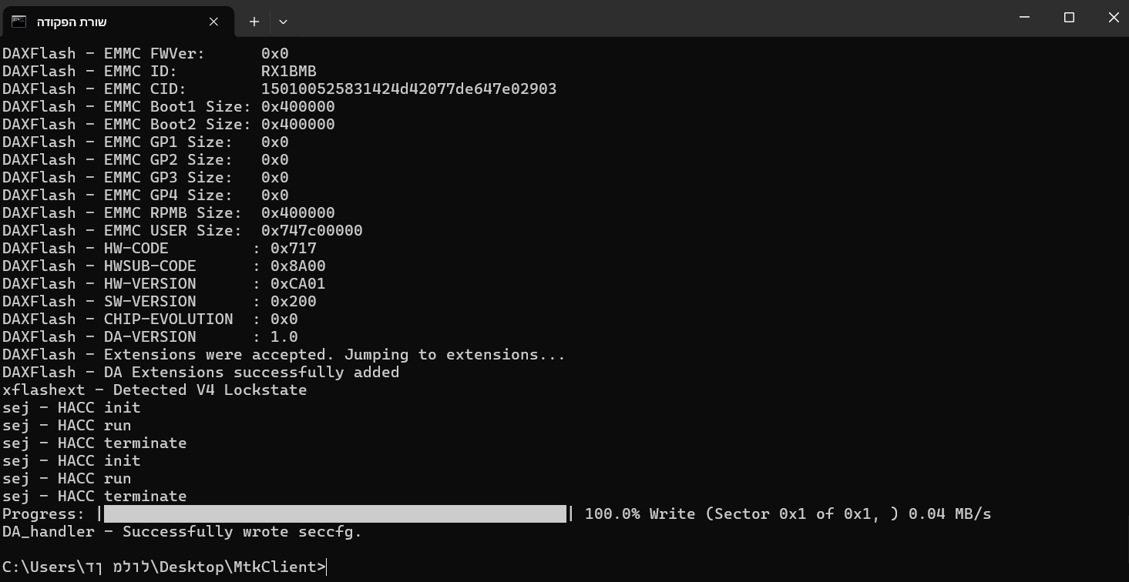This screenshot has height=582, width=1129.
Task: Click the EMMC ID value RX1BMB
Action: coord(289,71)
